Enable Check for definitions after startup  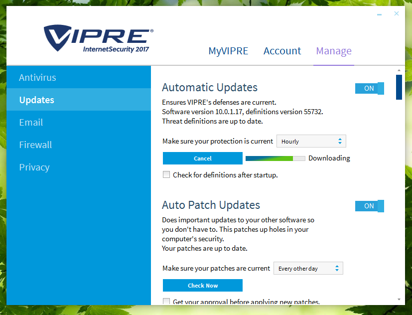[166, 175]
